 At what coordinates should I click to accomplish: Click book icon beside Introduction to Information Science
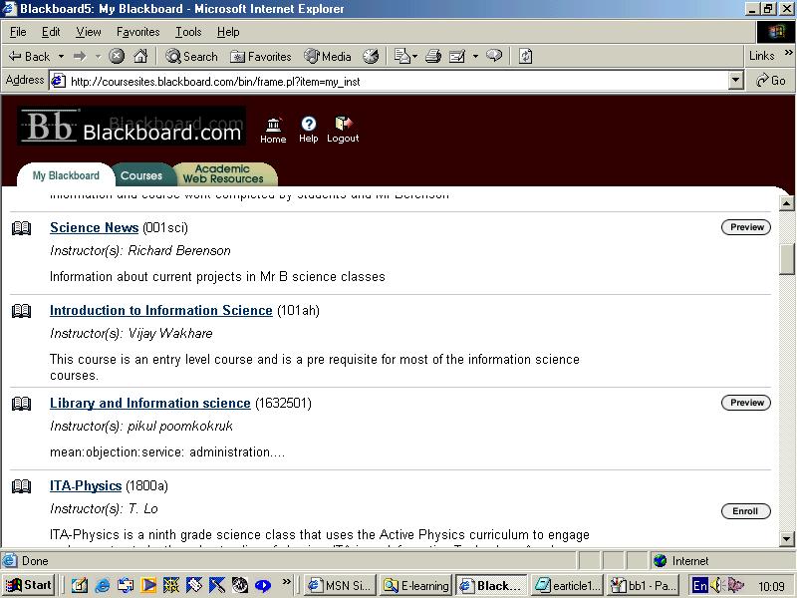pyautogui.click(x=21, y=311)
